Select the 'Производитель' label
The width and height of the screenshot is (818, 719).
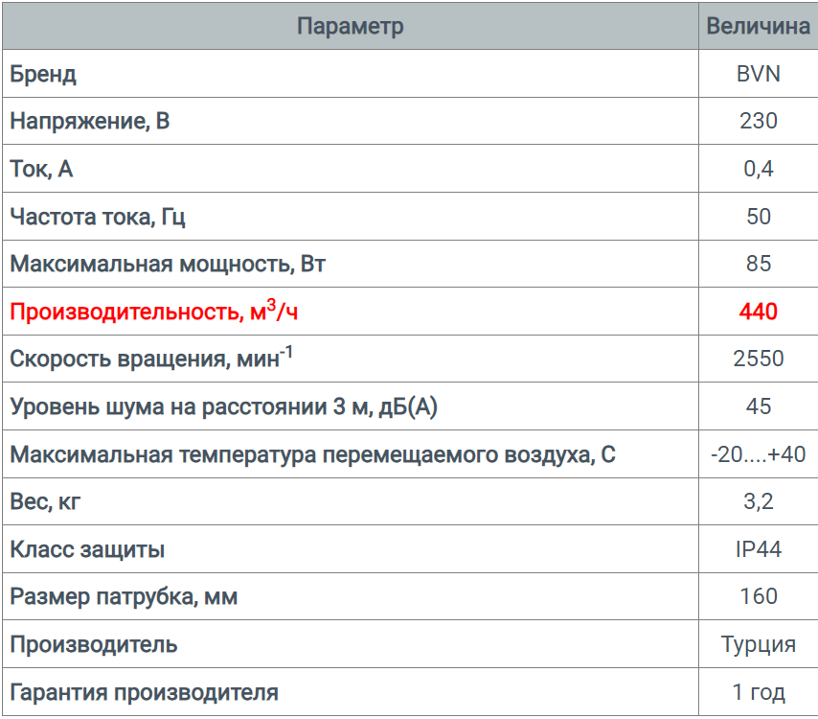(x=93, y=645)
